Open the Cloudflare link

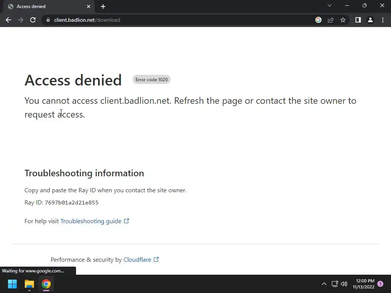click(x=141, y=259)
